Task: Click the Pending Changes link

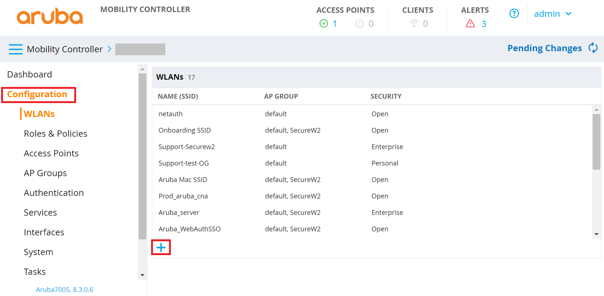Action: 544,48
